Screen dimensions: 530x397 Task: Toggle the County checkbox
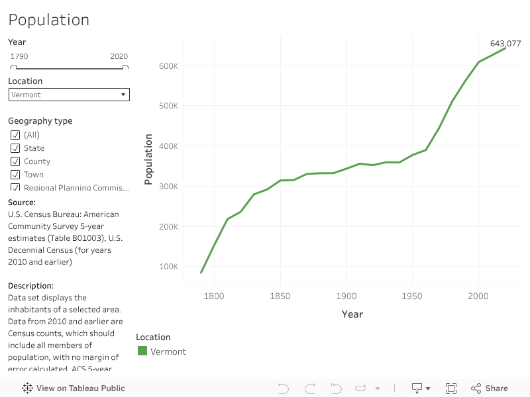pos(15,161)
